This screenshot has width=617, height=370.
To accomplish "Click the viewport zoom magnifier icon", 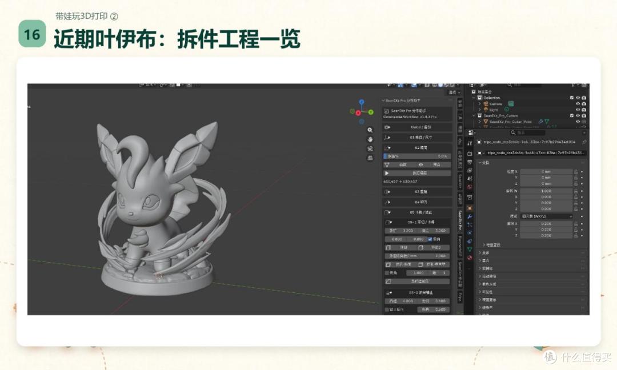I will point(370,130).
